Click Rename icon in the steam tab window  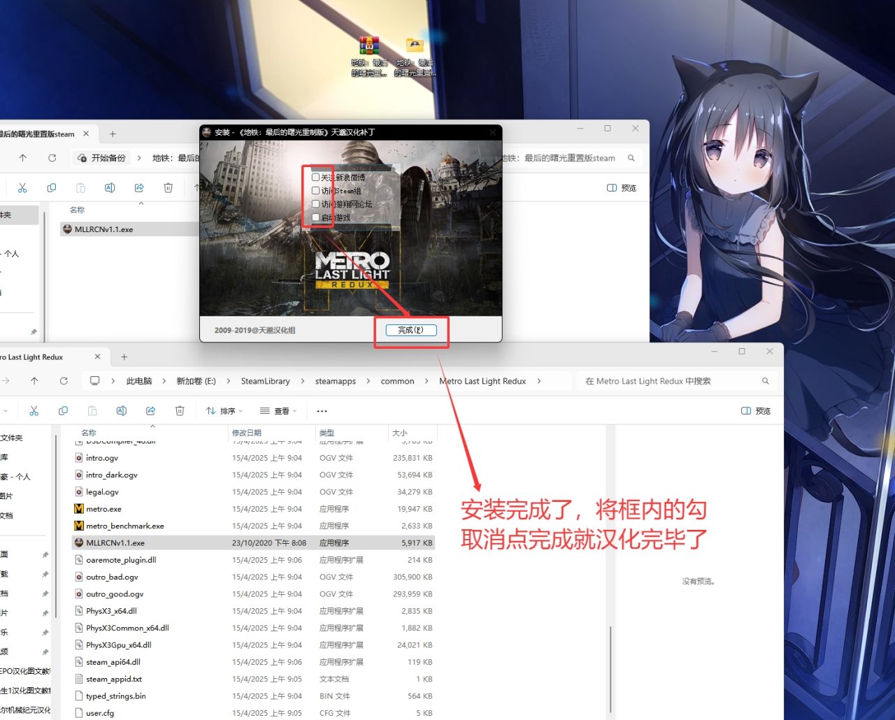coord(110,188)
